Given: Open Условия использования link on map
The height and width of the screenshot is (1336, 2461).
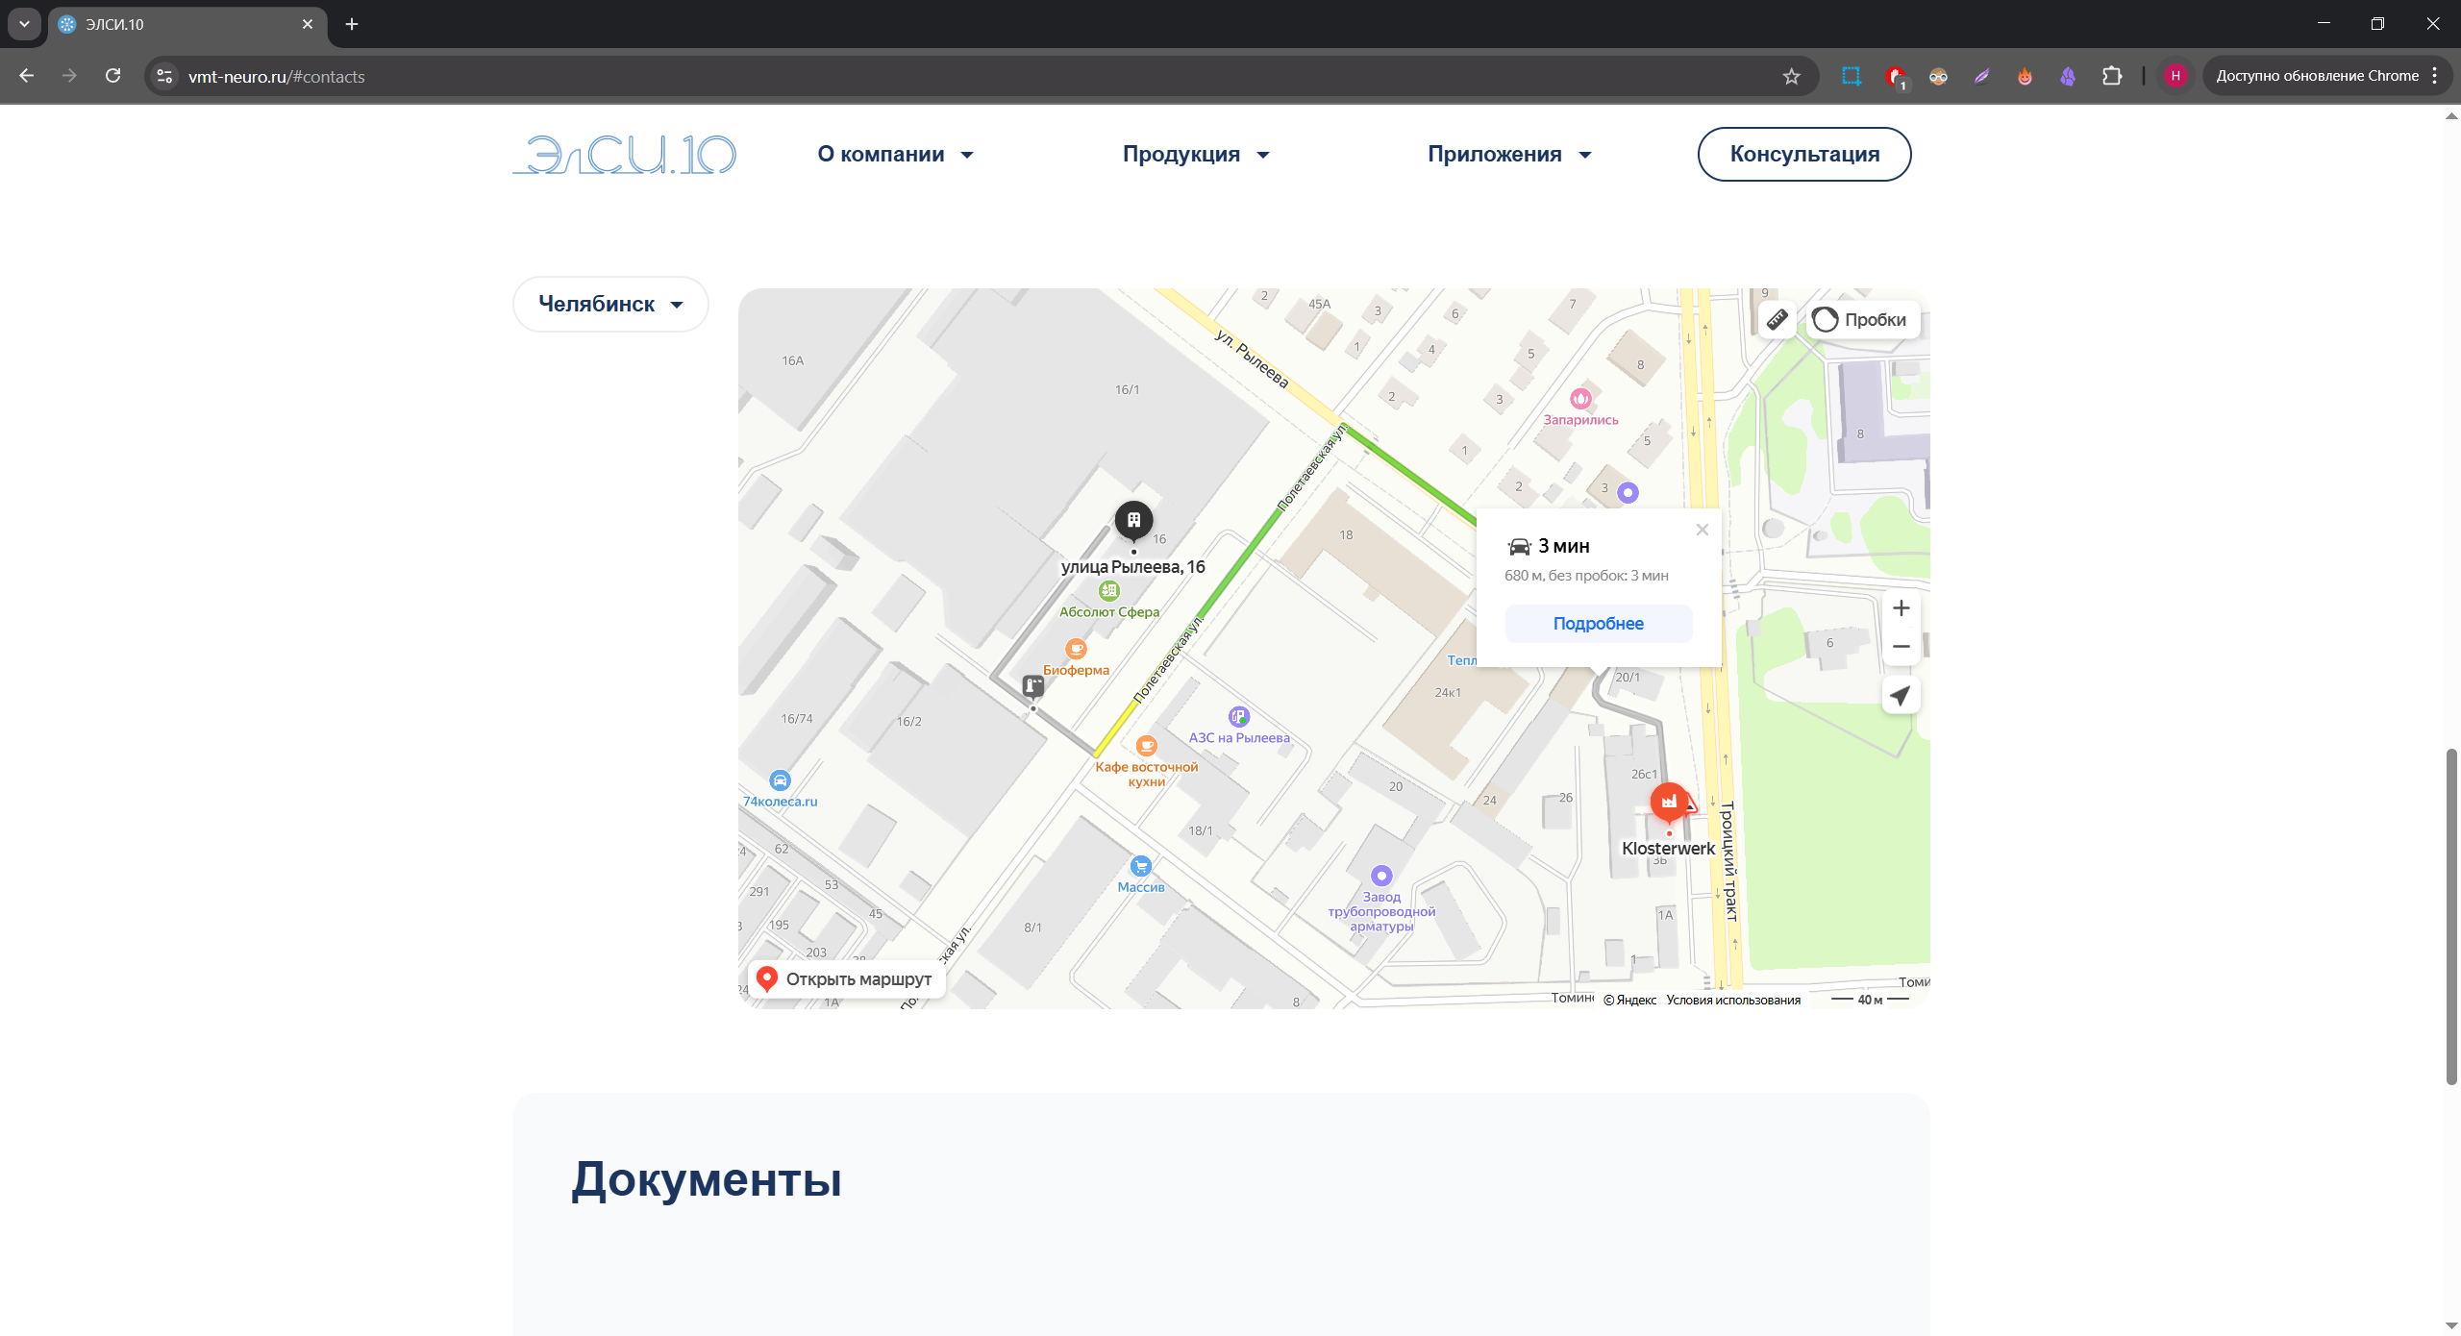Looking at the screenshot, I should [1733, 1001].
